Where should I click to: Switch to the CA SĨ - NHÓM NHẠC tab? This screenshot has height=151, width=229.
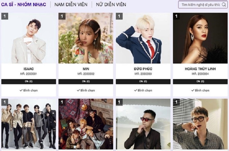coord(23,5)
